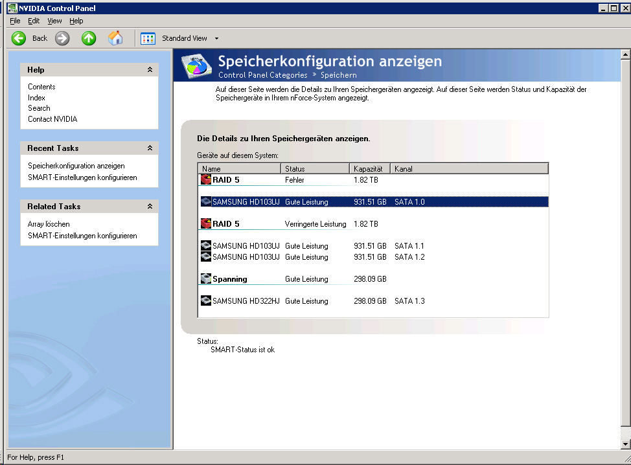Screen dimensions: 631x465
Task: Click the vertical scrollbar track
Action: pos(625,433)
